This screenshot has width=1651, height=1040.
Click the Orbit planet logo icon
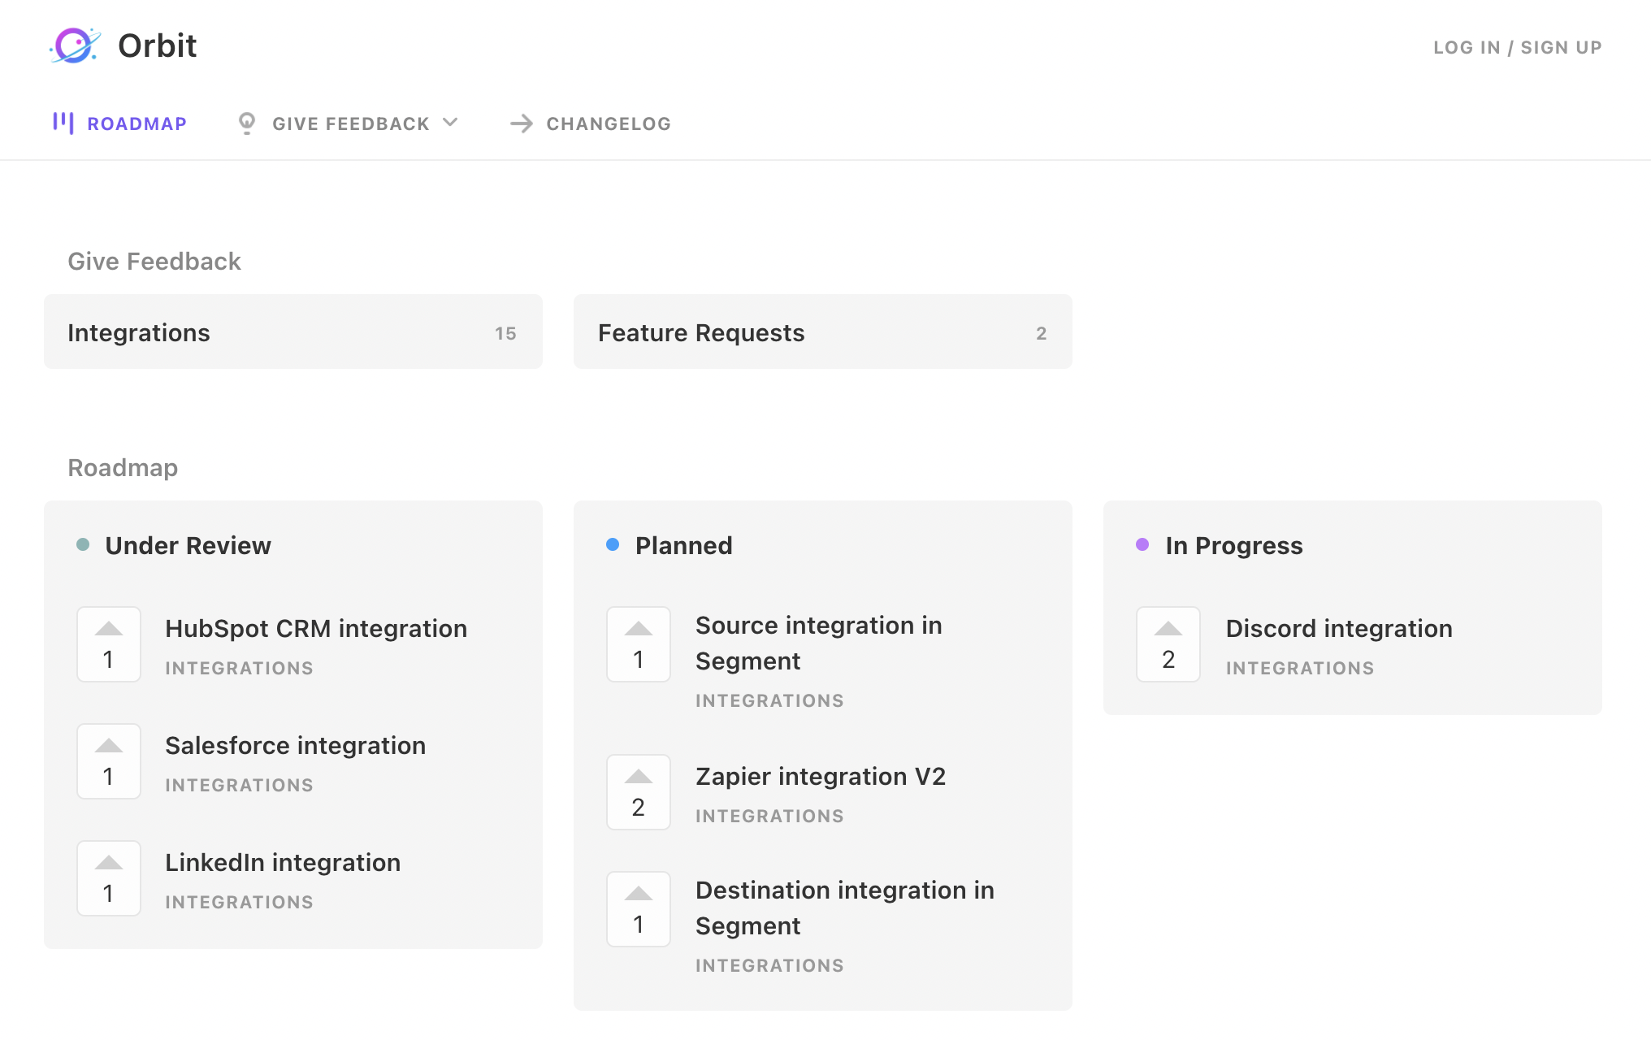75,45
